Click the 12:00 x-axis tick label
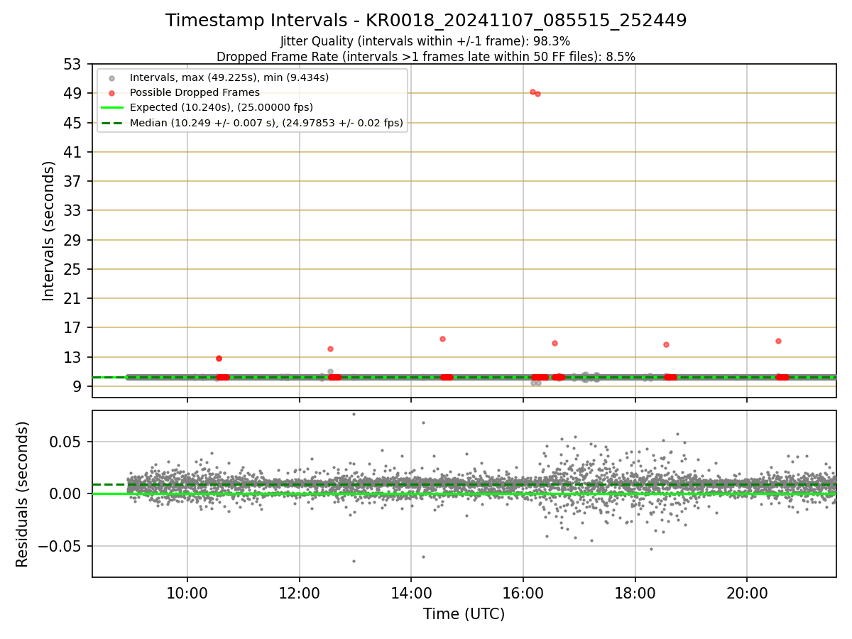852x639 pixels. [x=300, y=594]
